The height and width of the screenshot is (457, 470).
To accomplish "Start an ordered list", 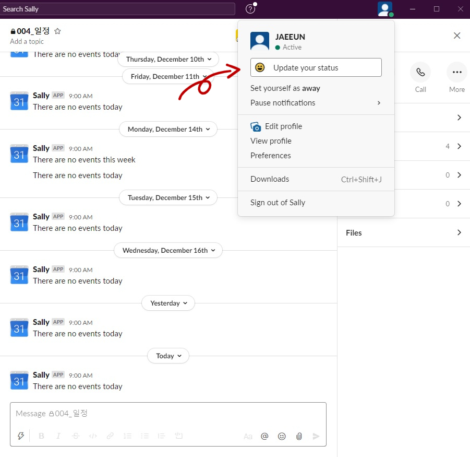I will (128, 436).
